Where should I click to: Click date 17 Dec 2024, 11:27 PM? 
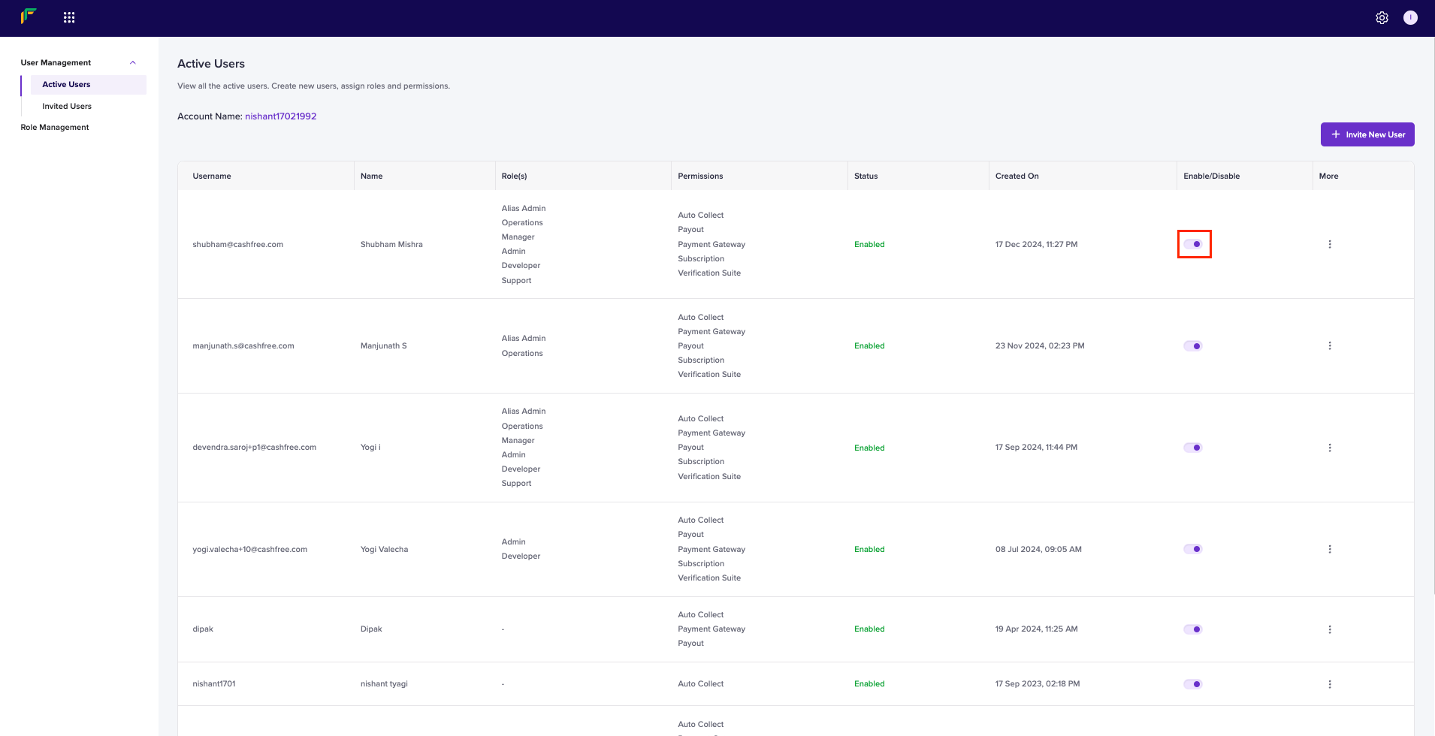pyautogui.click(x=1036, y=244)
